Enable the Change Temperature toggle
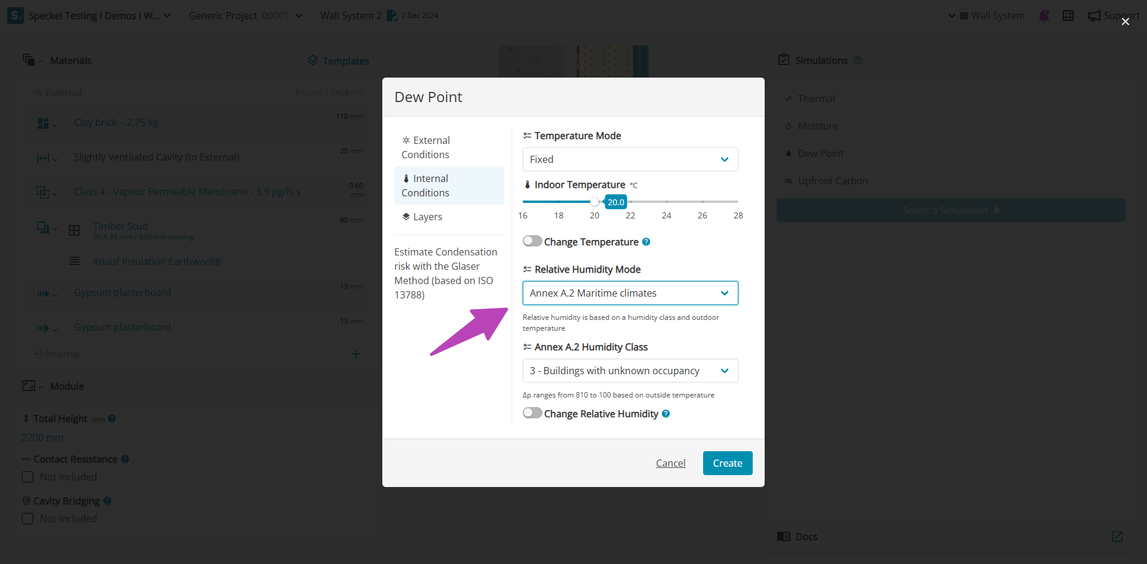The width and height of the screenshot is (1147, 564). tap(532, 241)
